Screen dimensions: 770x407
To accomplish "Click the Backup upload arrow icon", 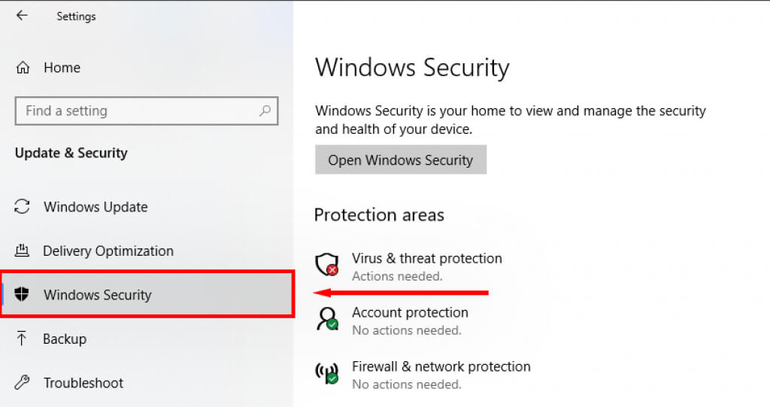I will tap(23, 339).
